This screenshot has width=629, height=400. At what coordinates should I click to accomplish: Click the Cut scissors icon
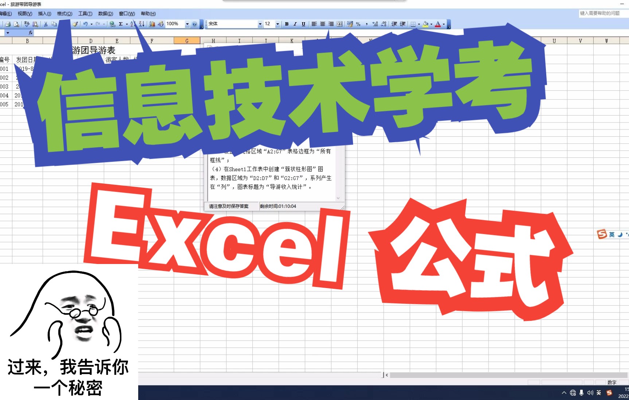46,24
